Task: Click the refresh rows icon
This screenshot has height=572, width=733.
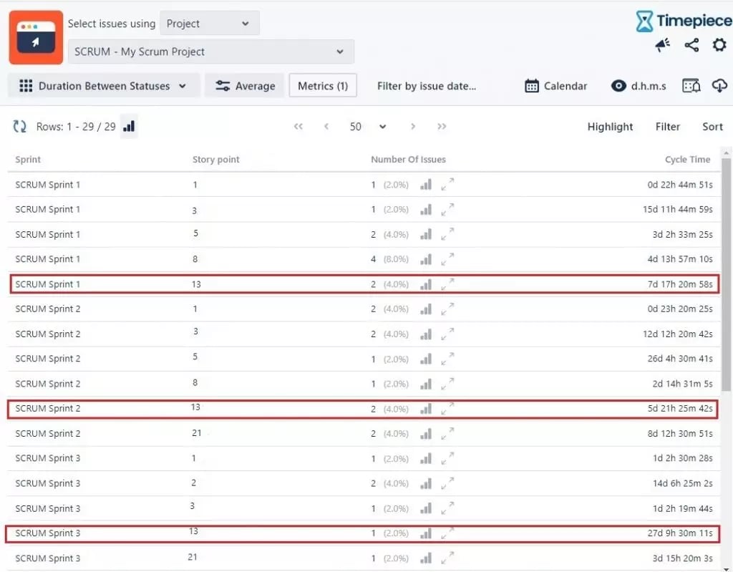Action: 20,127
